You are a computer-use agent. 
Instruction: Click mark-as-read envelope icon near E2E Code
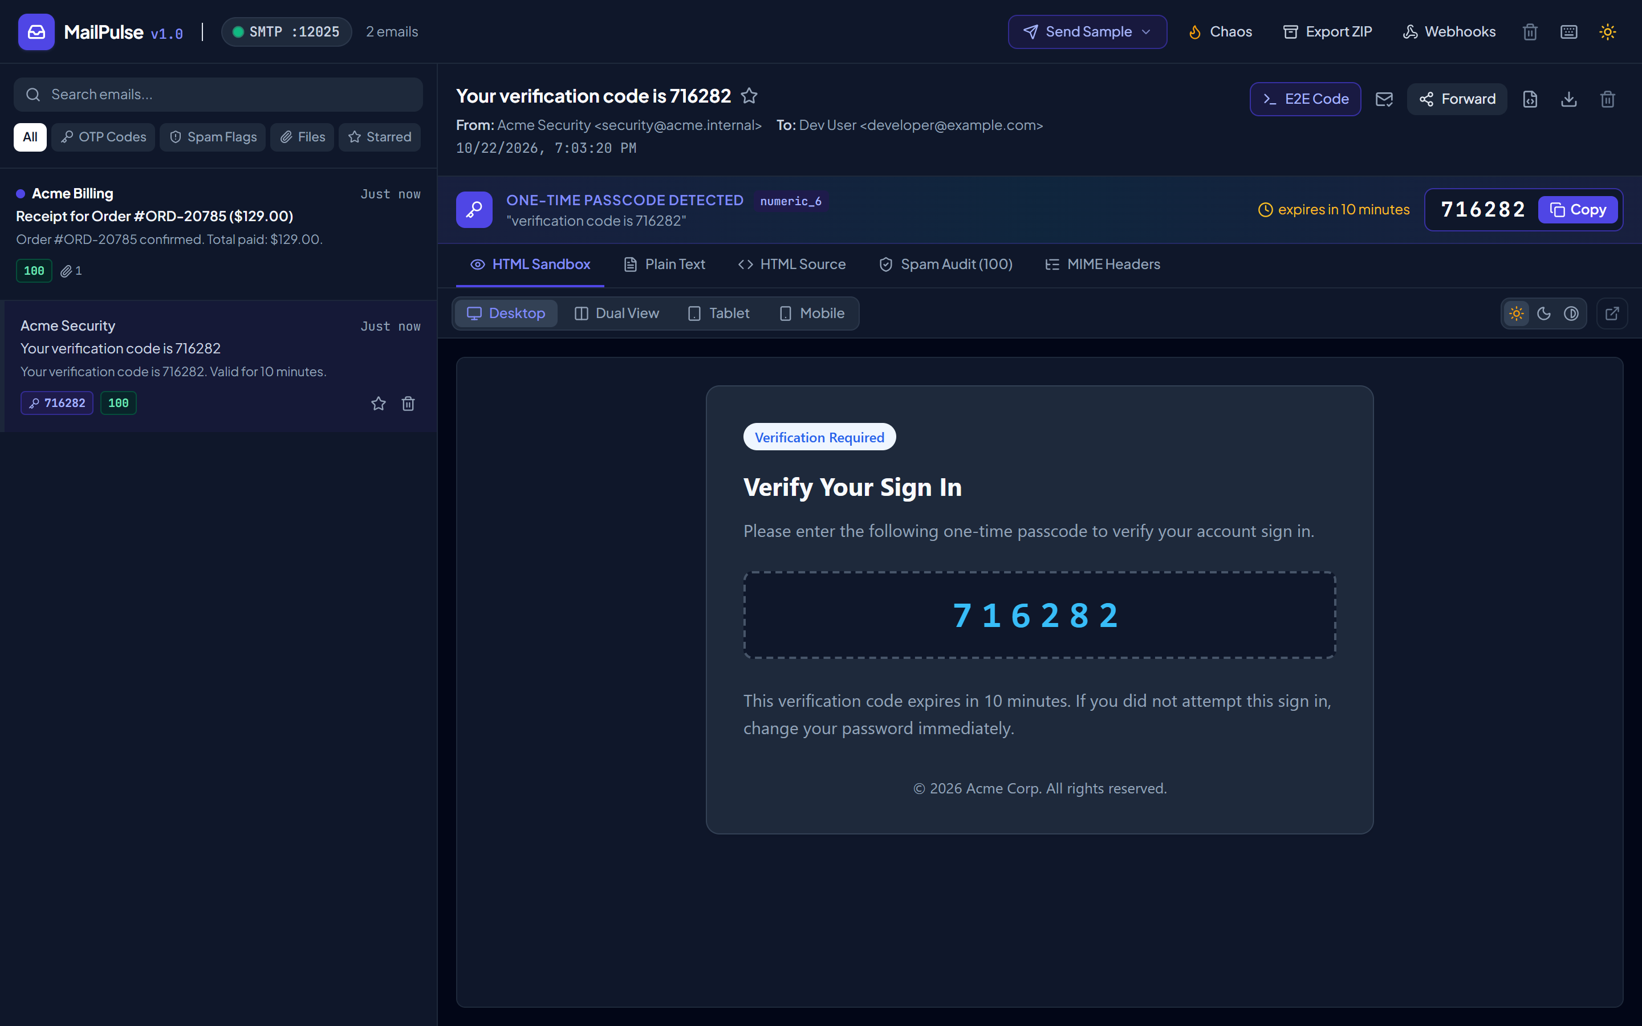1384,99
